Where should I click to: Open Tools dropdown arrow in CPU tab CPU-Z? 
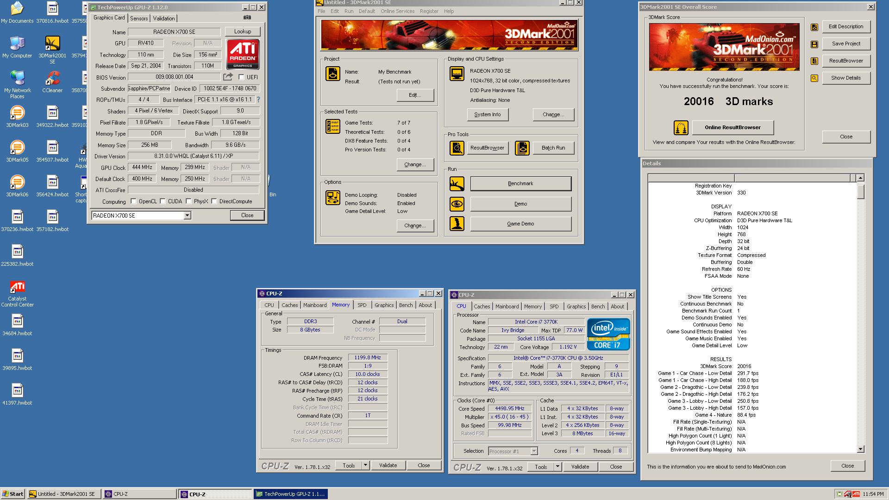pos(557,467)
